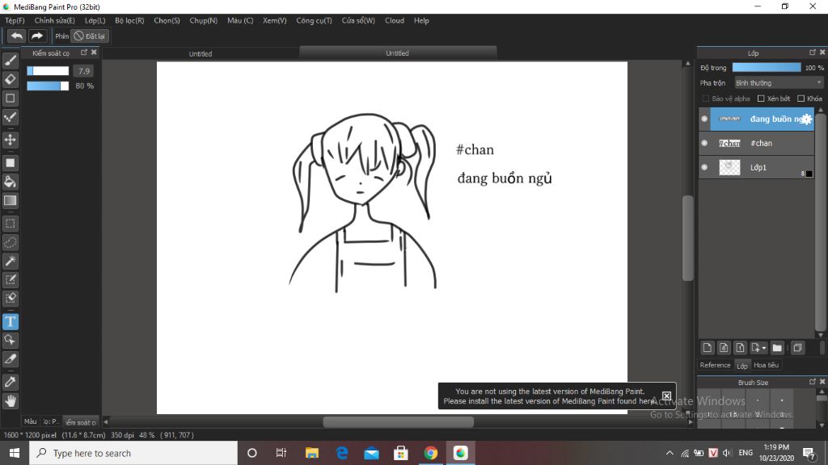Open File Explorer from the taskbar

click(x=312, y=453)
